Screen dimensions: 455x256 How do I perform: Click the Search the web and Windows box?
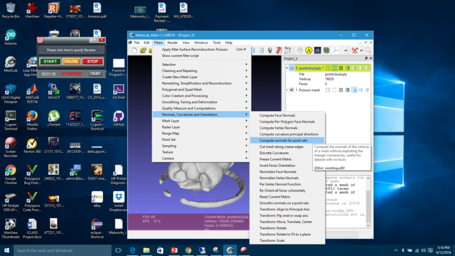pyautogui.click(x=62, y=250)
